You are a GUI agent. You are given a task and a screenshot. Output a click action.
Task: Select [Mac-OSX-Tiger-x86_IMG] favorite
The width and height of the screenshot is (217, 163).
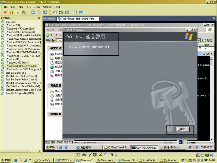click(19, 93)
